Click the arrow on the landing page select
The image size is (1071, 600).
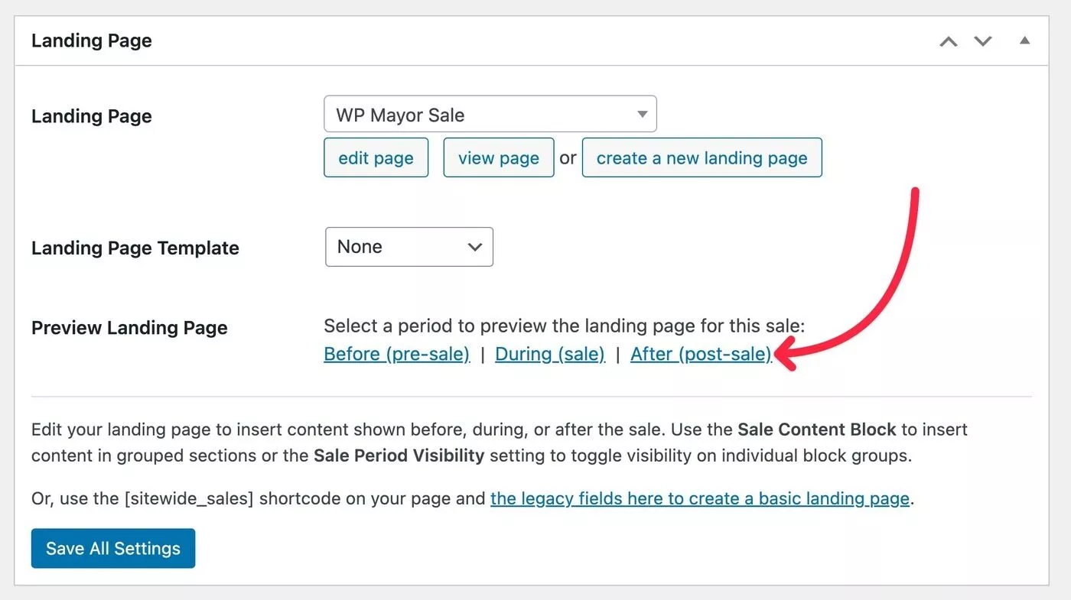tap(643, 115)
